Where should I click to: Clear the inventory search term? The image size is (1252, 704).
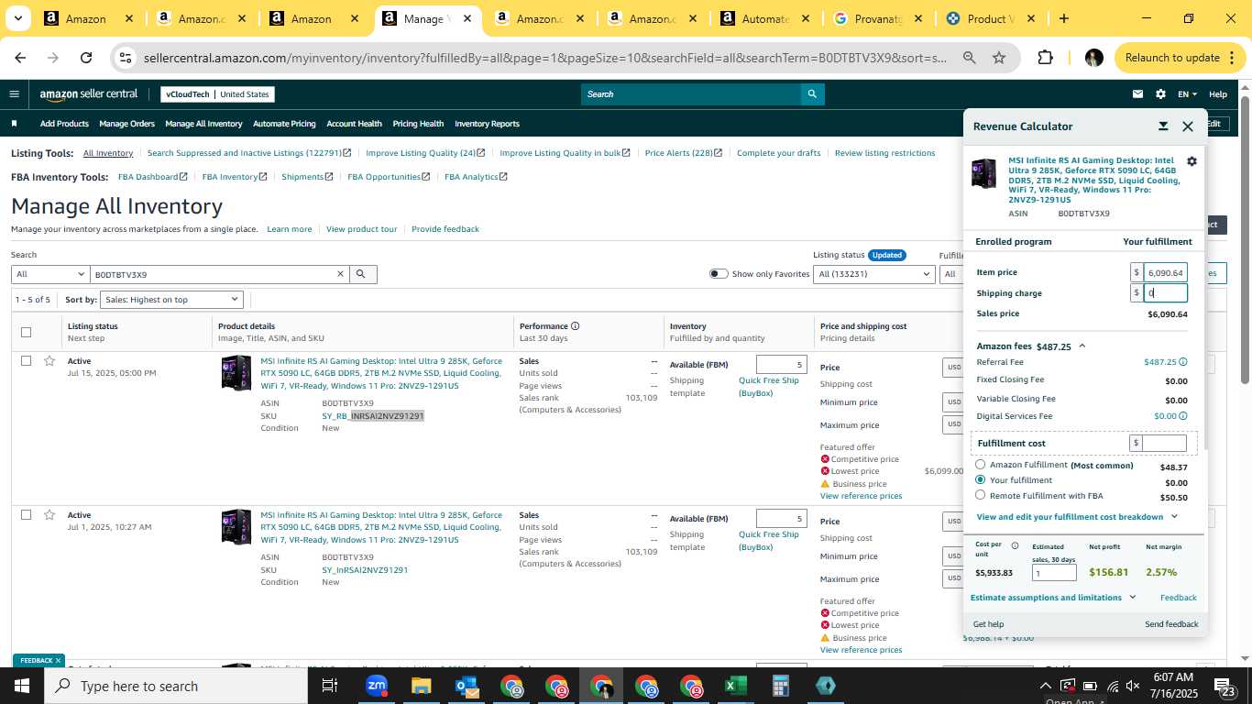coord(340,274)
